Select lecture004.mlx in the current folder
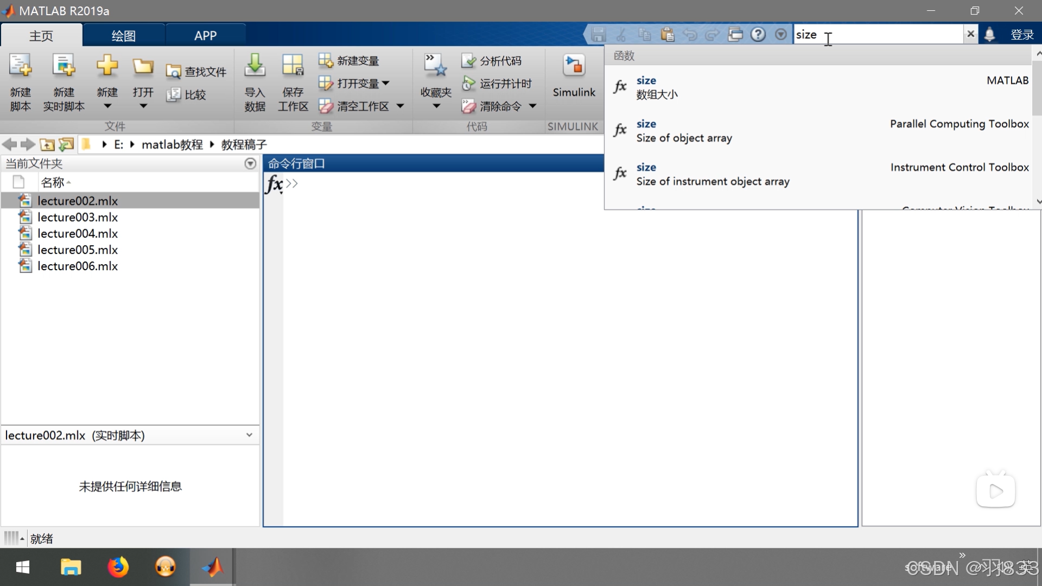This screenshot has width=1042, height=586. click(78, 233)
